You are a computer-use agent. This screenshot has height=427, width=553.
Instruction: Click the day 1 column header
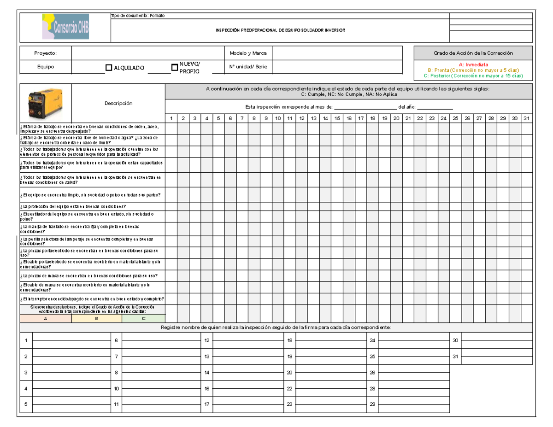coord(171,119)
